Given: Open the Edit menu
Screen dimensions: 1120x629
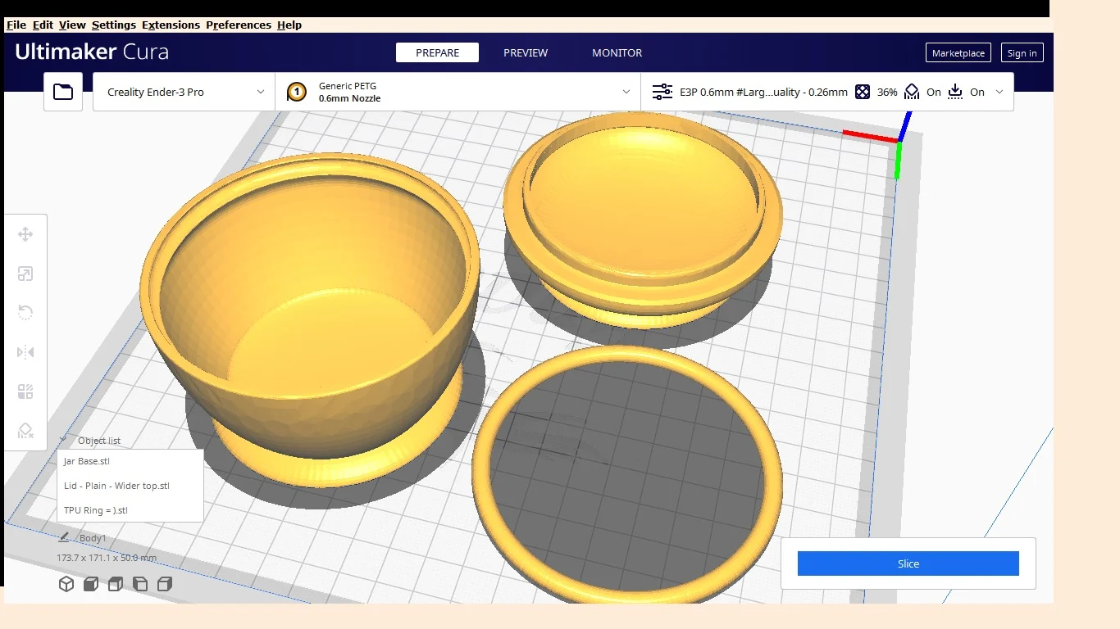Looking at the screenshot, I should point(43,25).
